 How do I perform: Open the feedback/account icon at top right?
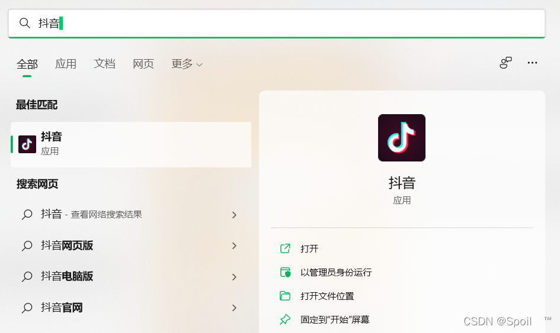pos(505,63)
